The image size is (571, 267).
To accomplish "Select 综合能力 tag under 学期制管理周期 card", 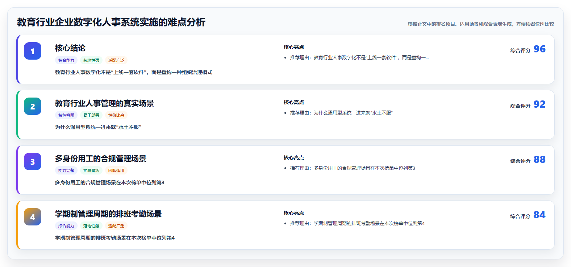I will (x=66, y=226).
